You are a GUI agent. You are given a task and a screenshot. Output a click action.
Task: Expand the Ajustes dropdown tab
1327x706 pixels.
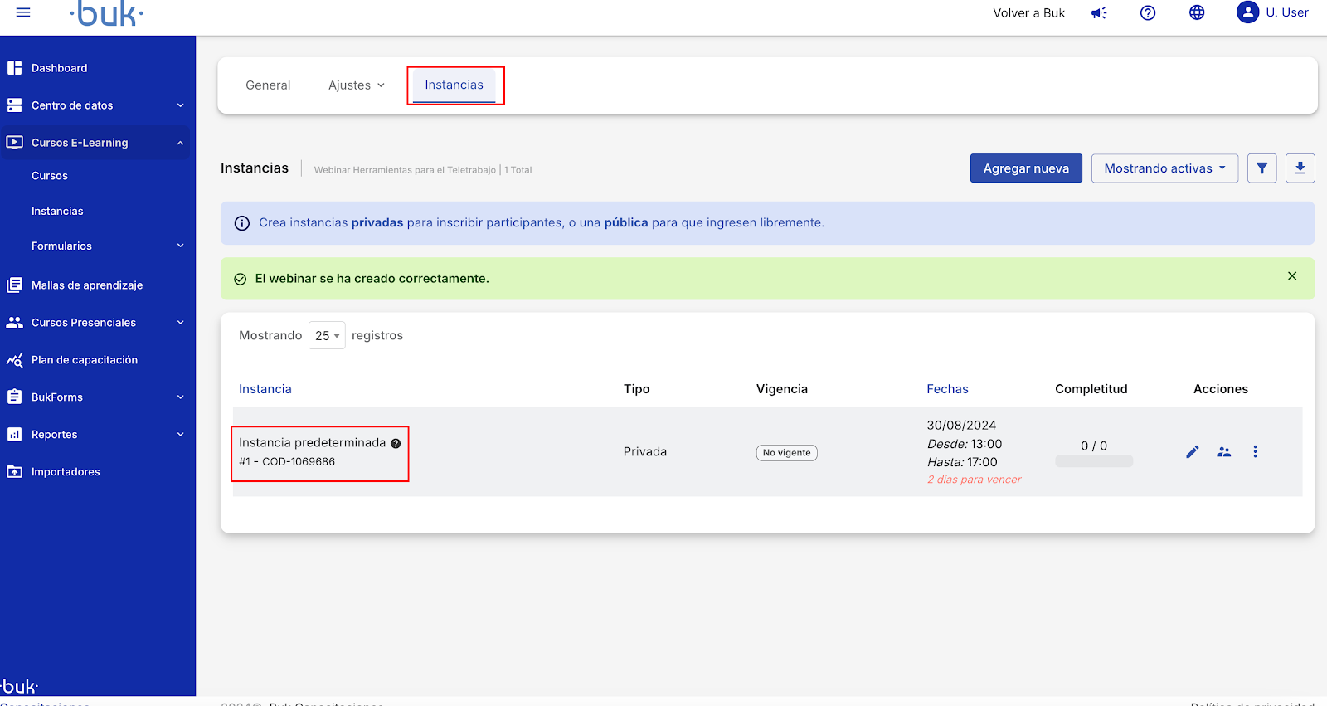[x=357, y=85]
